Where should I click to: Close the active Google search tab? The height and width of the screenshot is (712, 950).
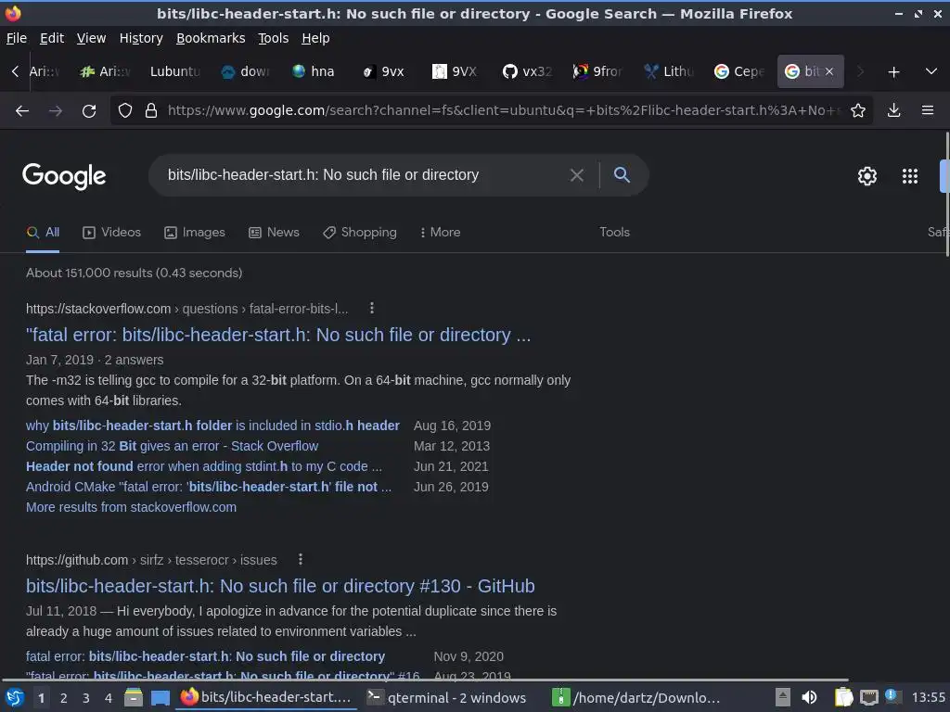click(829, 71)
